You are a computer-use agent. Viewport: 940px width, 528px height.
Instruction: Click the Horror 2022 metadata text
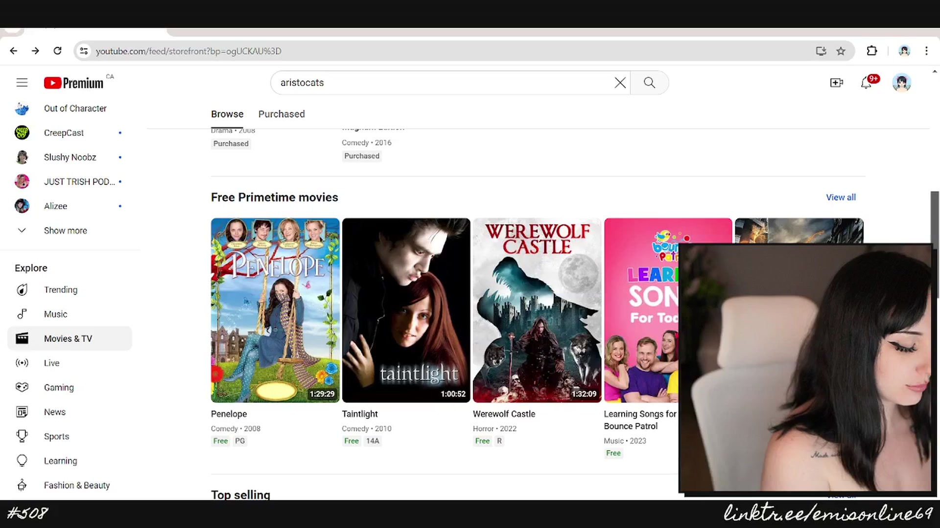click(494, 429)
